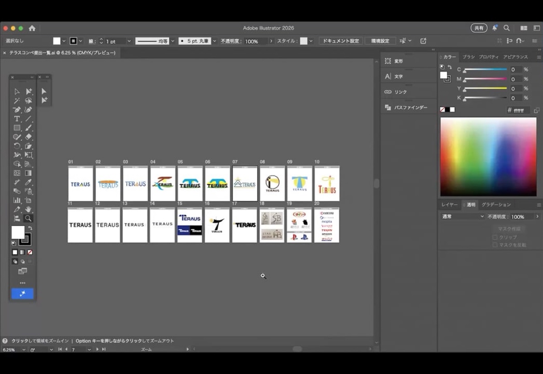
Task: Open the arrange documents icon
Action: 524,28
